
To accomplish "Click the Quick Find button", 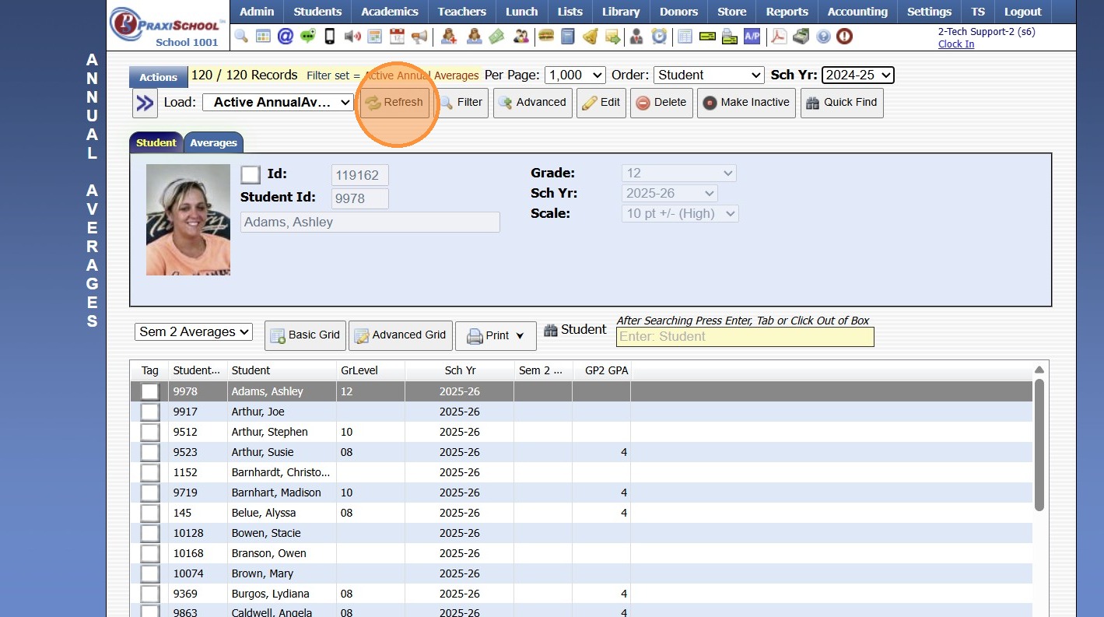I will (841, 103).
